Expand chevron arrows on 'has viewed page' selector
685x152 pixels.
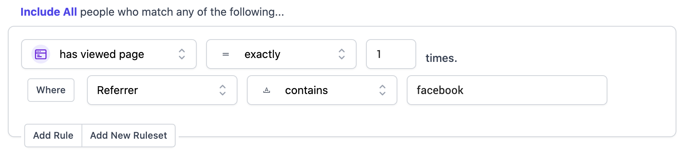coord(182,54)
